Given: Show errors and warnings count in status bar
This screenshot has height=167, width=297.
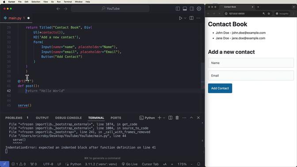Looking at the screenshot, I should (x=19, y=164).
